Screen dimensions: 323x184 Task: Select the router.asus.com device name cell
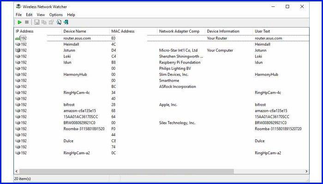[x=77, y=38]
